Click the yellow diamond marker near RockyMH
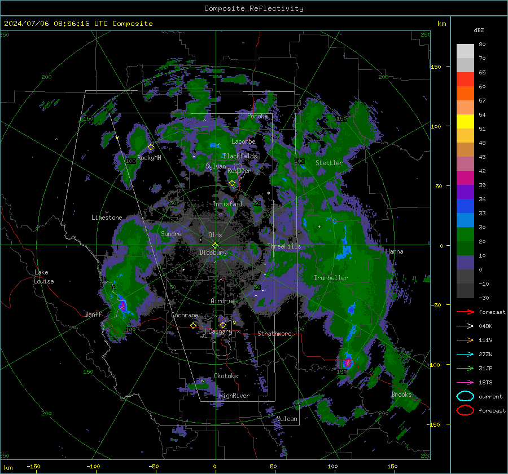Screen dimensions: 508x474 (x=151, y=147)
